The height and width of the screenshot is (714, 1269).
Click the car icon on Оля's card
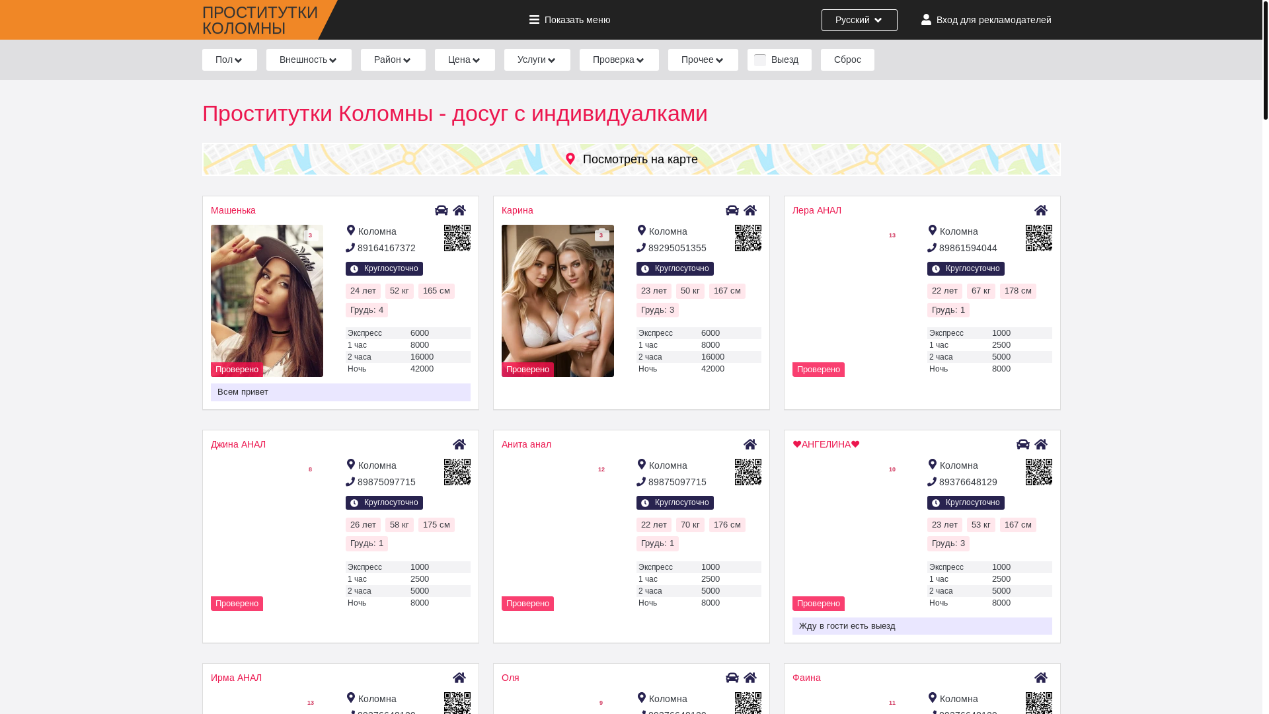coord(732,678)
